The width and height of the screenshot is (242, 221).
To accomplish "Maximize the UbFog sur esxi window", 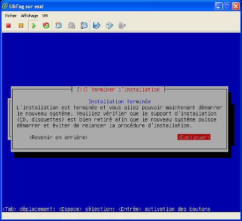I will pos(227,7).
